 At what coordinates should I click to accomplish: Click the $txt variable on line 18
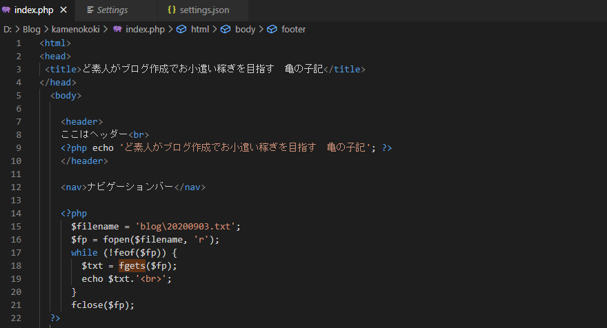pos(92,266)
